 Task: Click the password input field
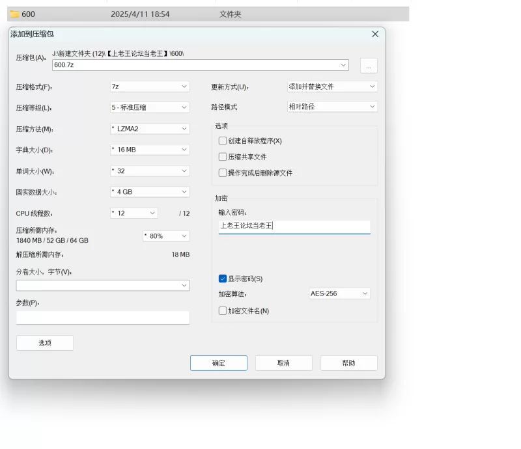pyautogui.click(x=294, y=226)
